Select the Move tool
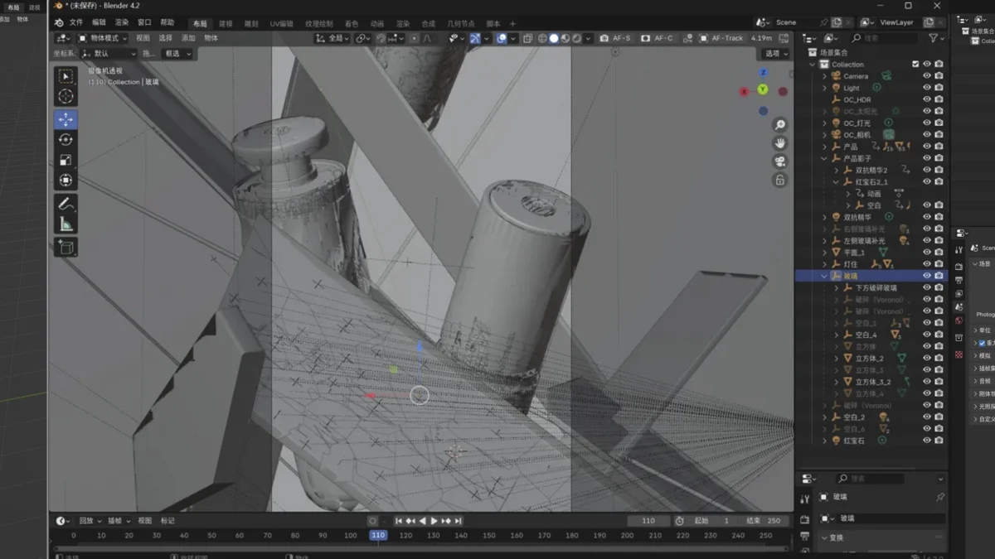The image size is (995, 559). click(x=66, y=118)
